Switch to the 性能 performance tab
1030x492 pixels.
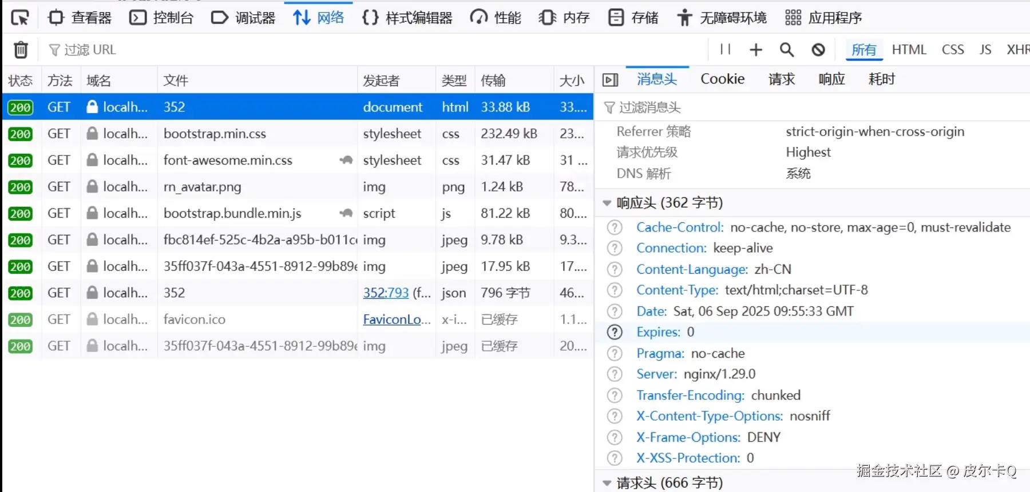coord(496,18)
